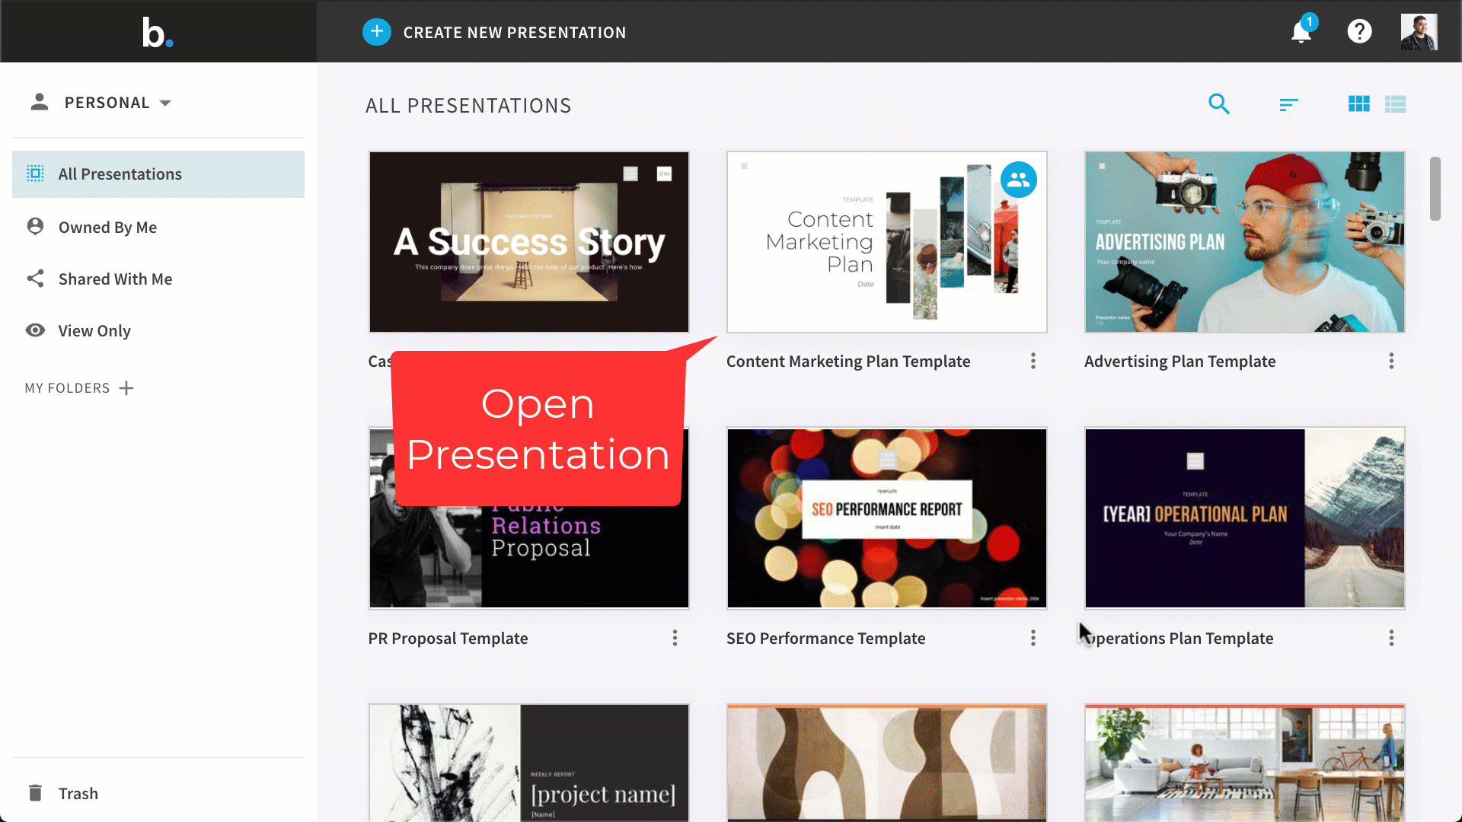Click the ALL PRESENTATIONS heading
Screen dimensions: 1462x822
click(x=468, y=106)
